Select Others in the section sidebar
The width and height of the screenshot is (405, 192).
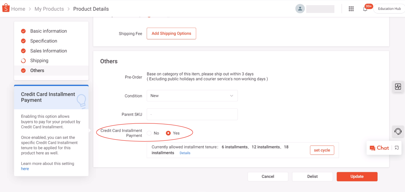37,70
